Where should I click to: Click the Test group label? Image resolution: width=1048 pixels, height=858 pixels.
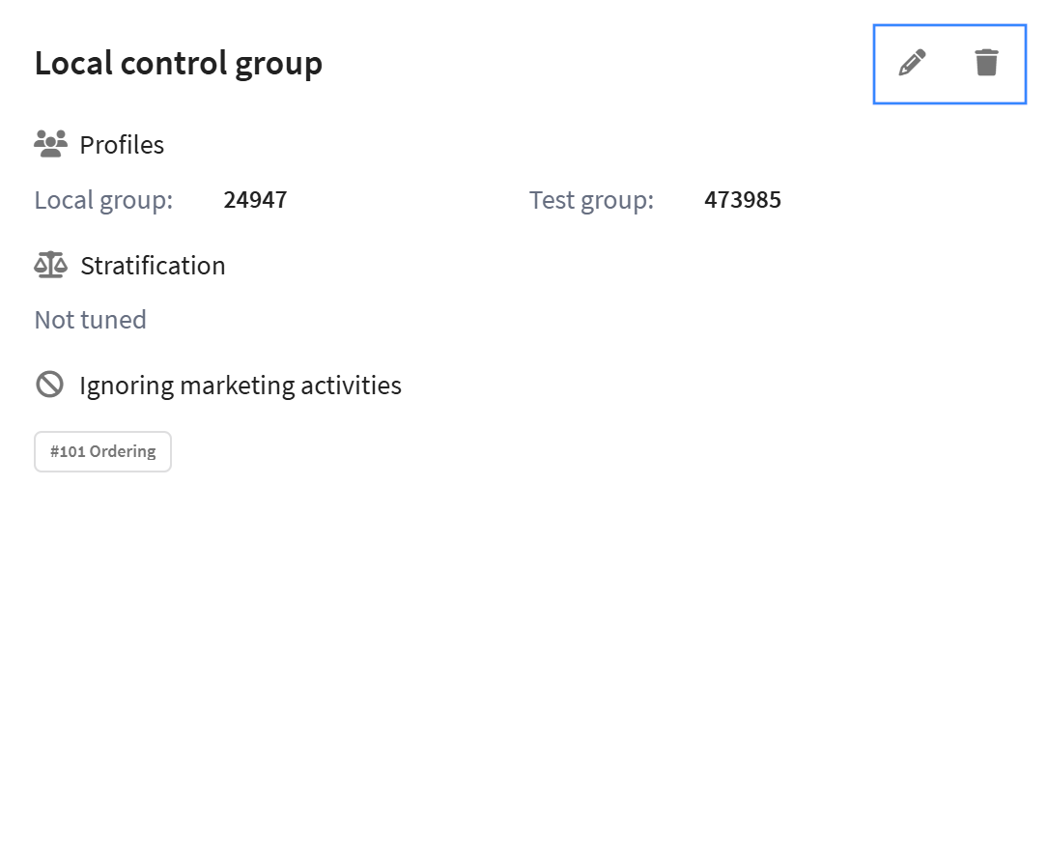tap(591, 200)
